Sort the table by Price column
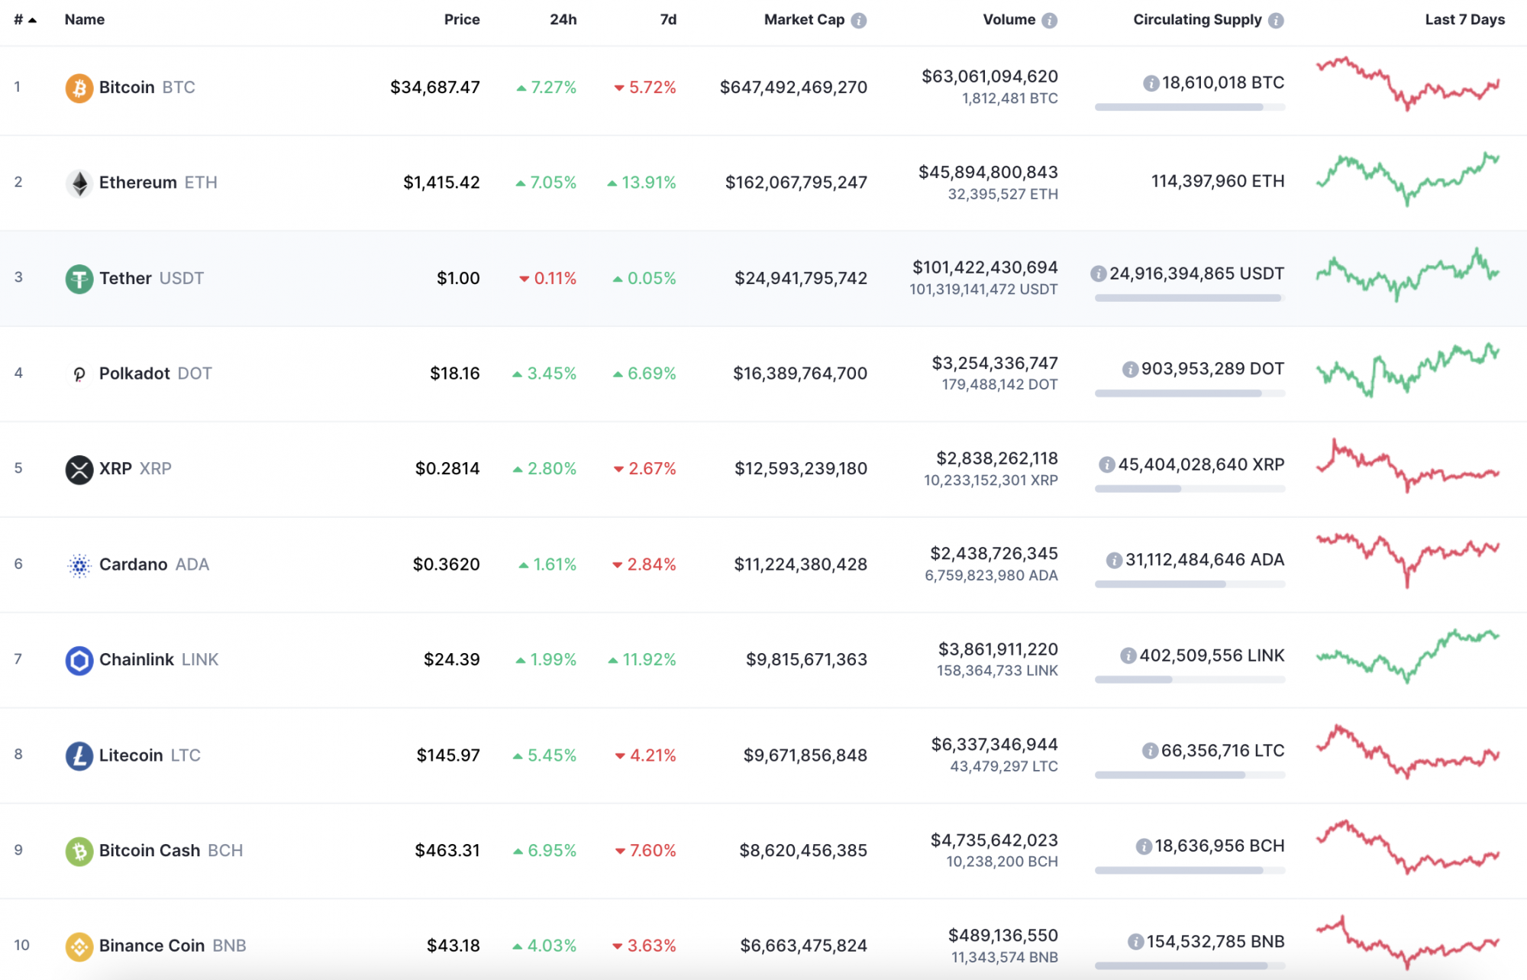 [462, 20]
